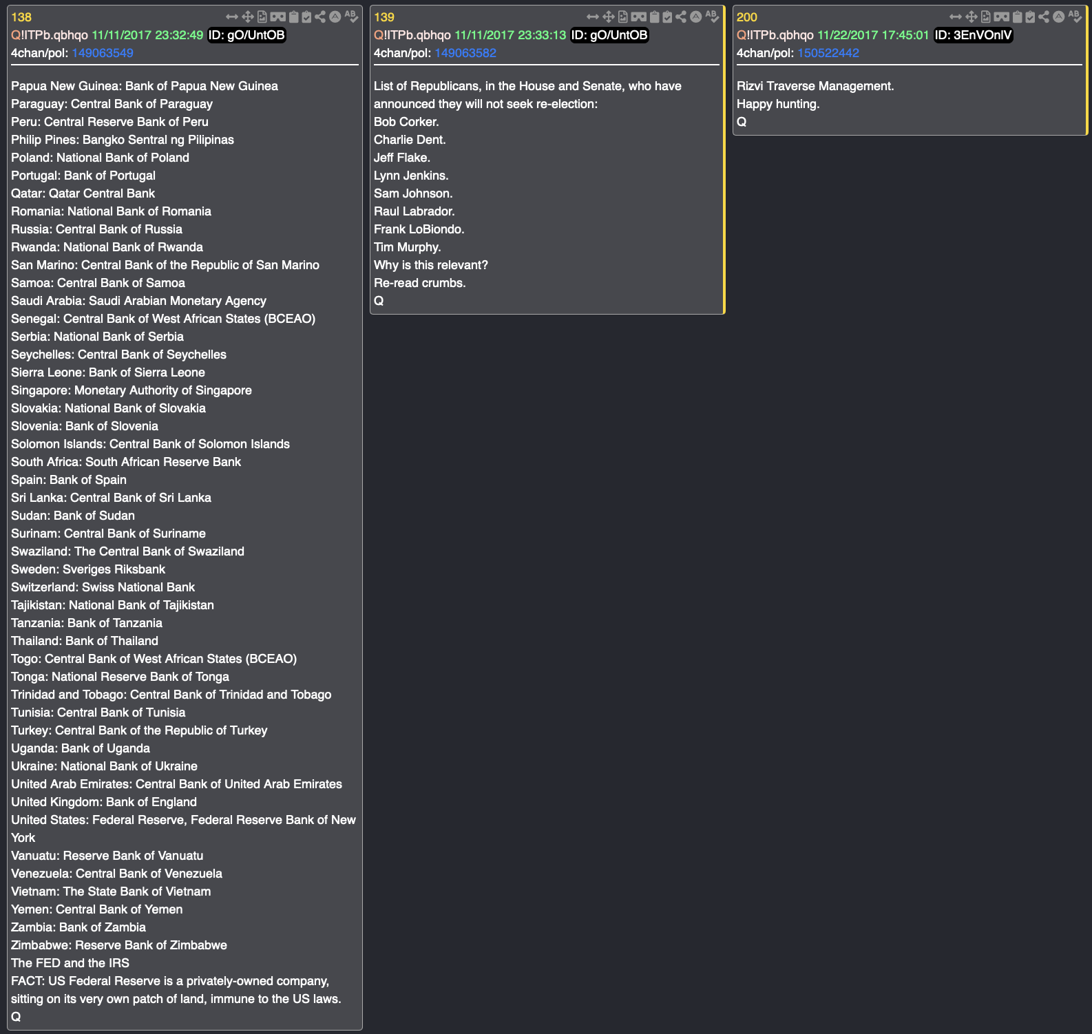
Task: Open 4chan/pol link 150522442
Action: pos(828,53)
